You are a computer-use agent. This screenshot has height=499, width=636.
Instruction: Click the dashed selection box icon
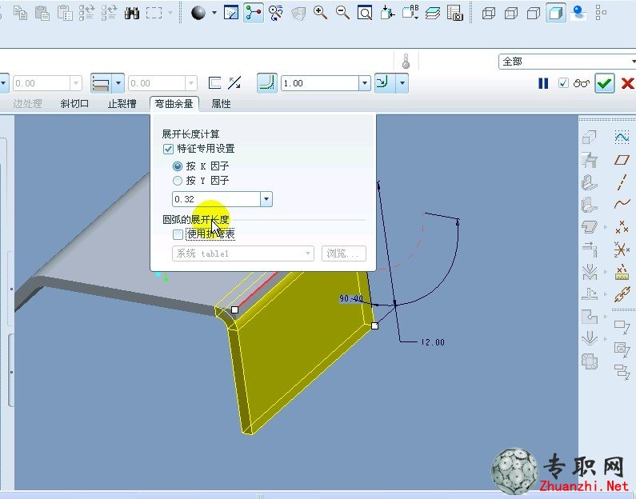154,13
